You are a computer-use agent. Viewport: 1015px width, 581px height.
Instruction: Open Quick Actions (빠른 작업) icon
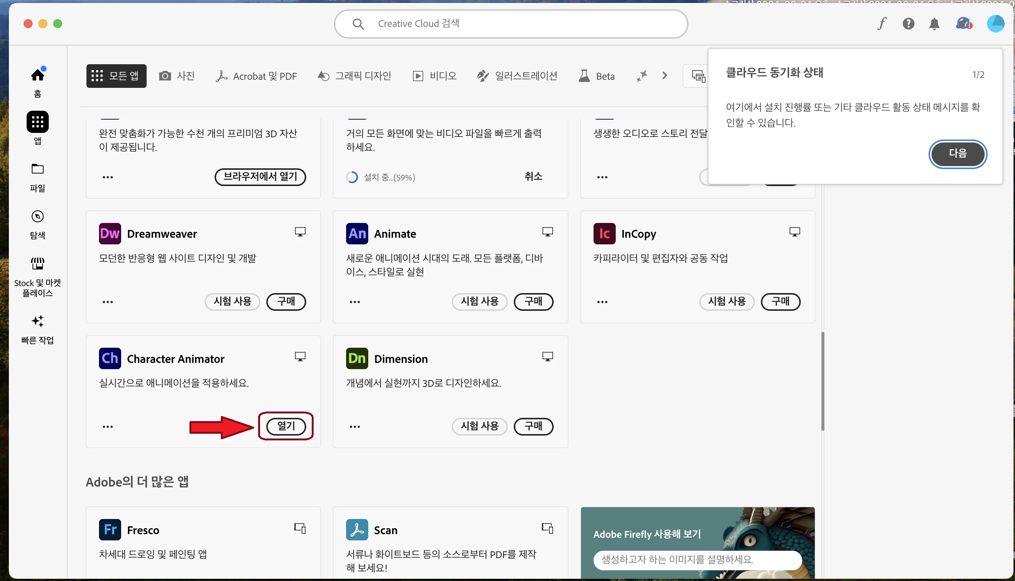(38, 321)
